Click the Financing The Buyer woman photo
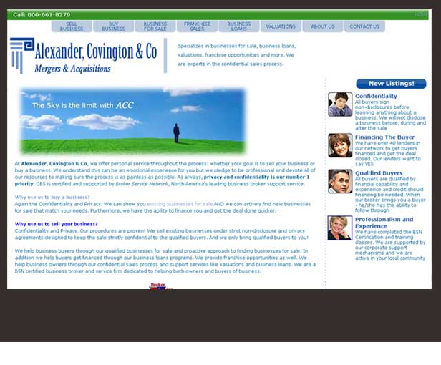 (x=340, y=145)
